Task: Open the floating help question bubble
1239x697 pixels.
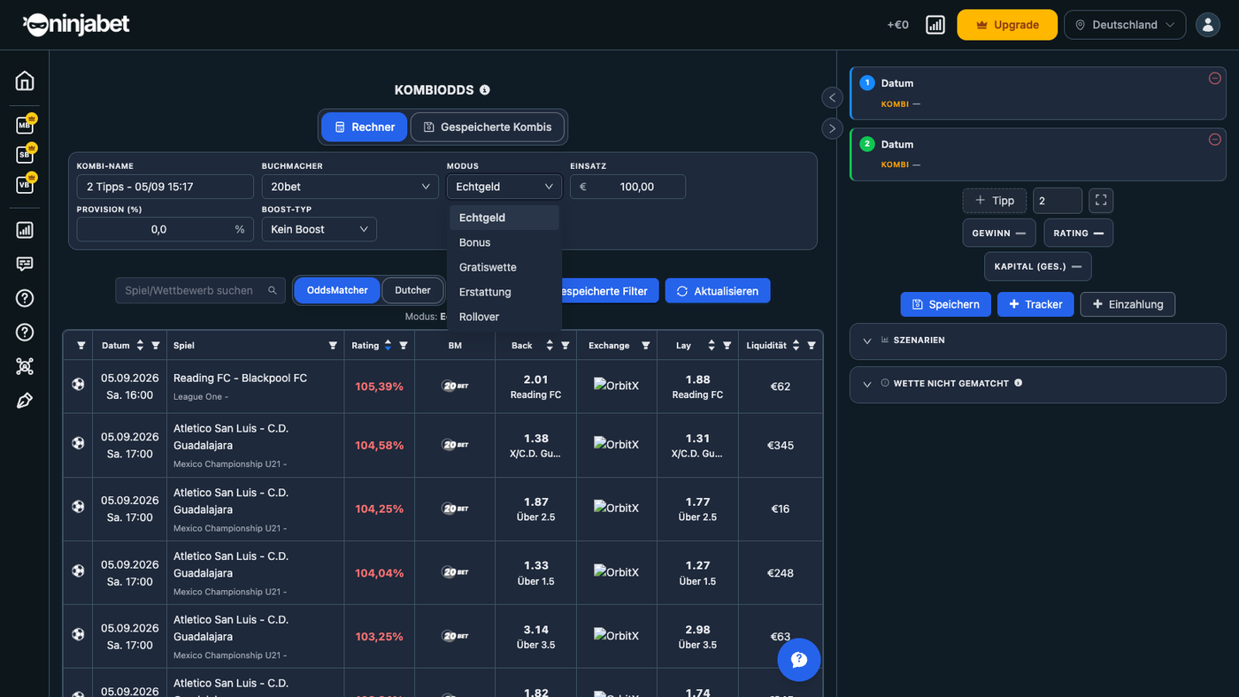Action: [x=799, y=660]
